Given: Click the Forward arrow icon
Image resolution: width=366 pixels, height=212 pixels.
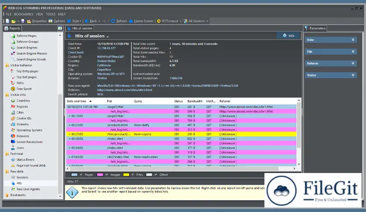Looking at the screenshot, I should coord(104,21).
